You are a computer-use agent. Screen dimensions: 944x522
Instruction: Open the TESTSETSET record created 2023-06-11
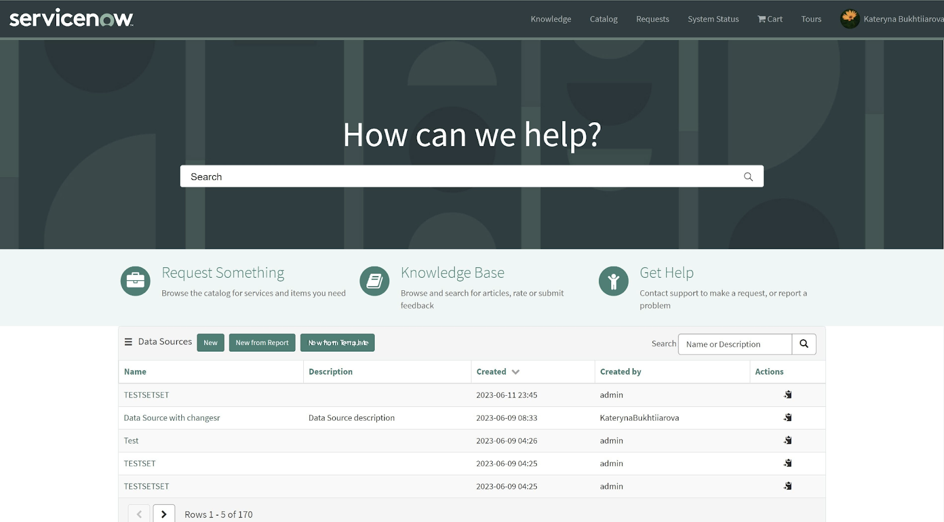(146, 395)
